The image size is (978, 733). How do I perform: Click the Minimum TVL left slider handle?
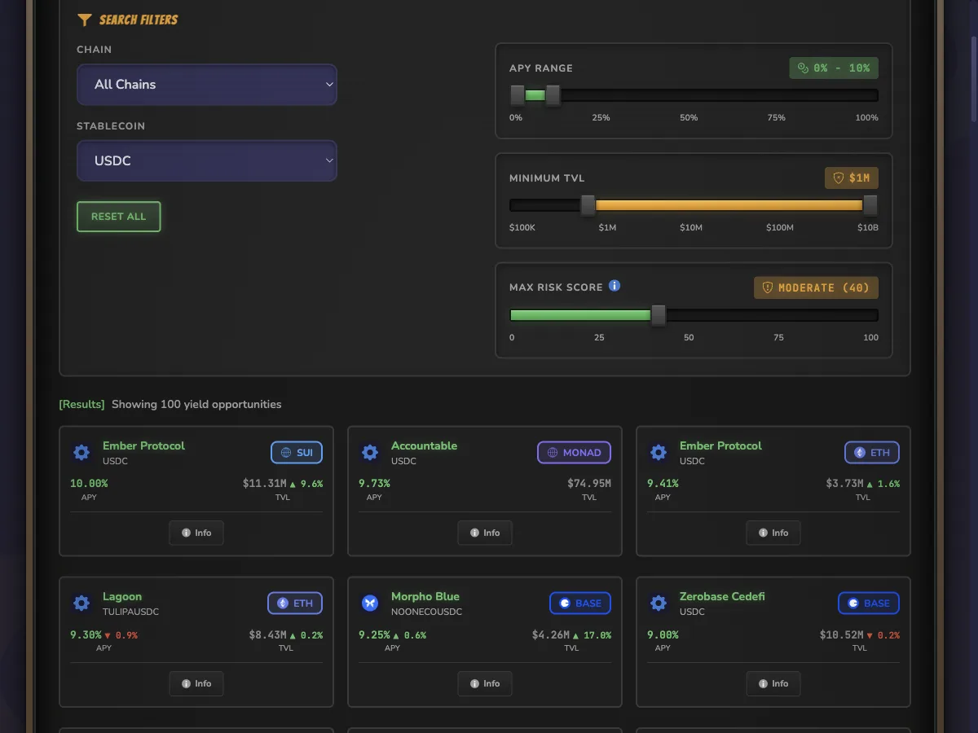click(588, 205)
